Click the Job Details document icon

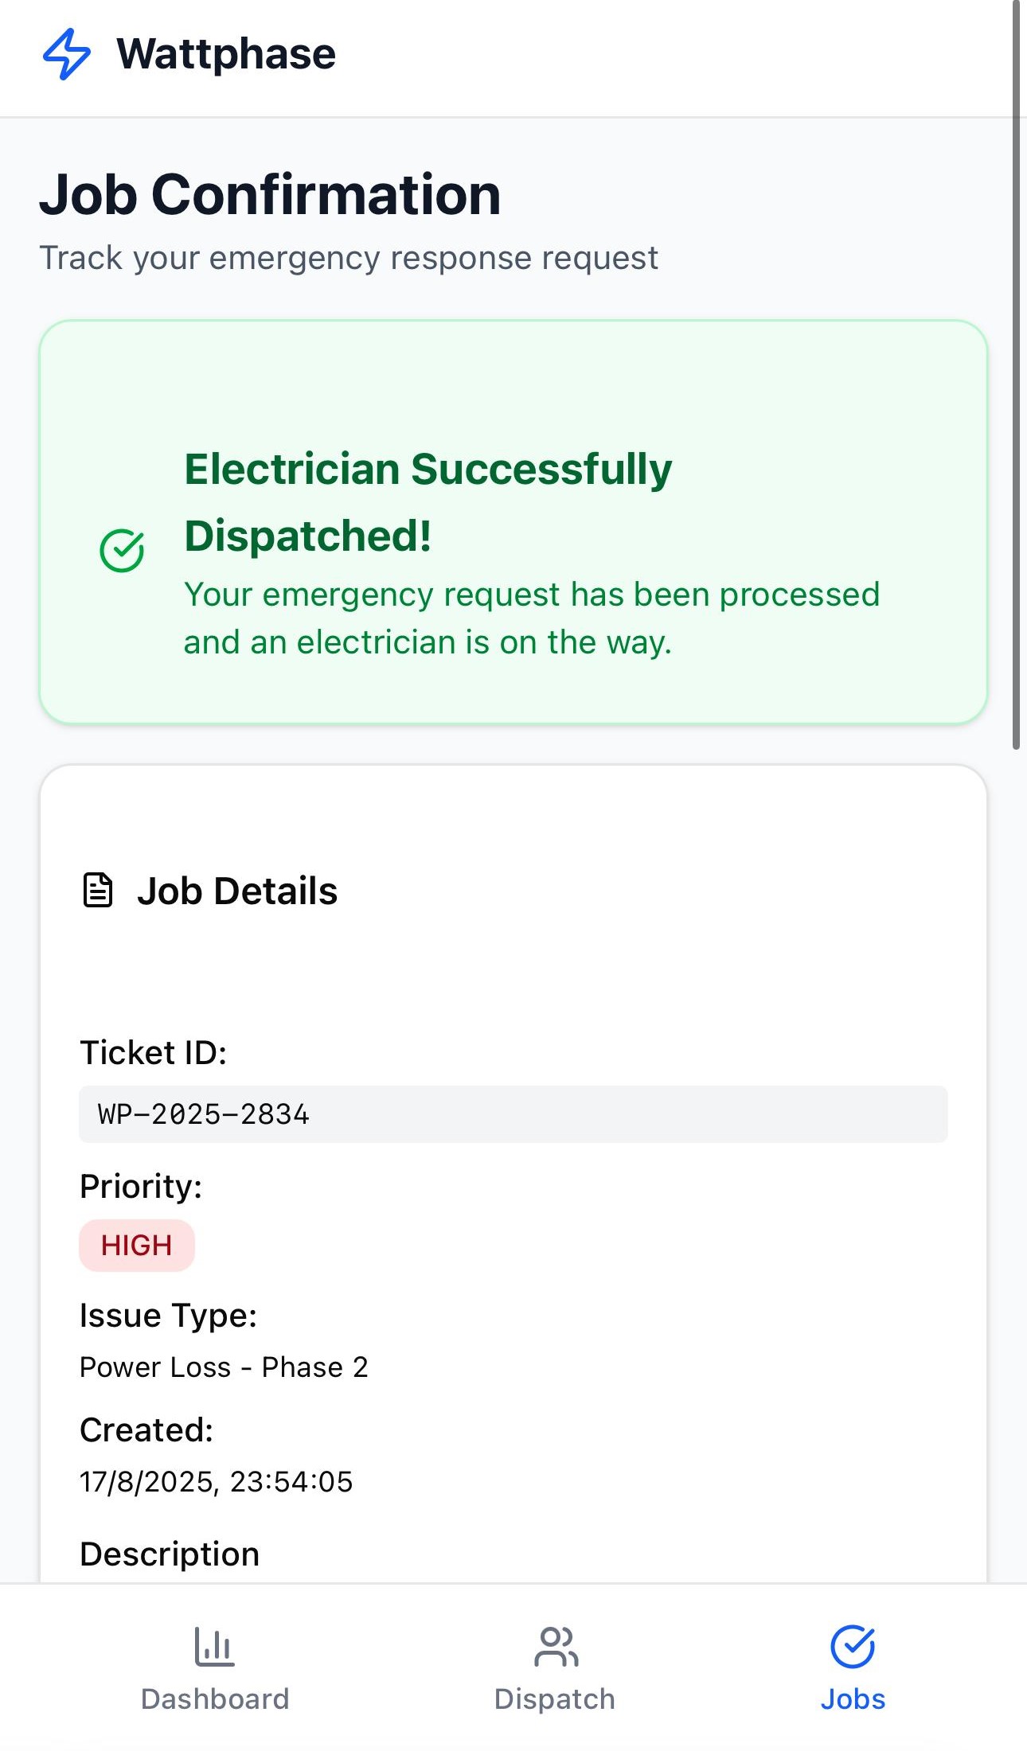98,890
